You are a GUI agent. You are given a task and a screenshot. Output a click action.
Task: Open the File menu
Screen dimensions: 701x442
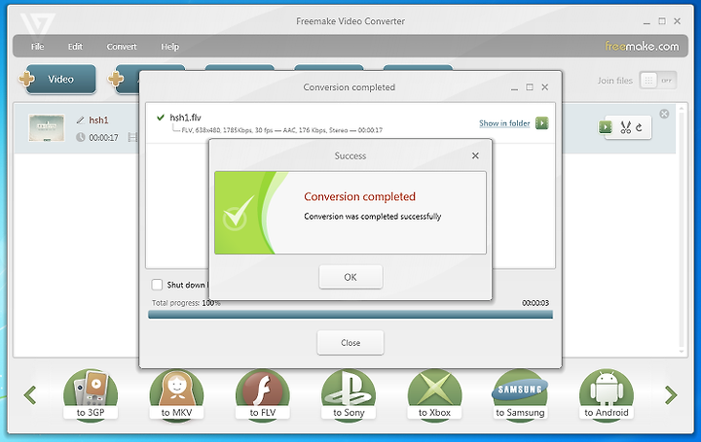38,47
